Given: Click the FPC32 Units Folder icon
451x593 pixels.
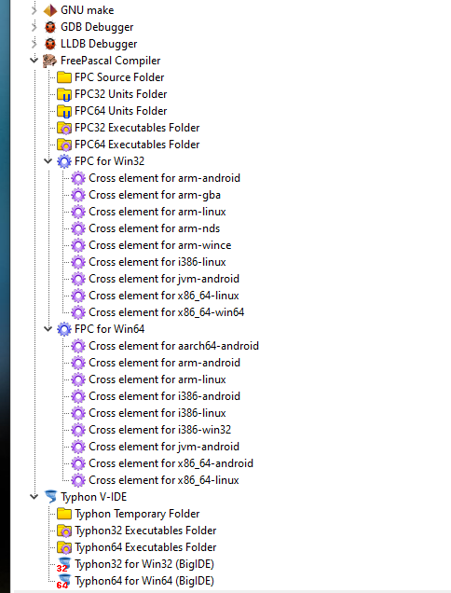Looking at the screenshot, I should click(x=64, y=94).
